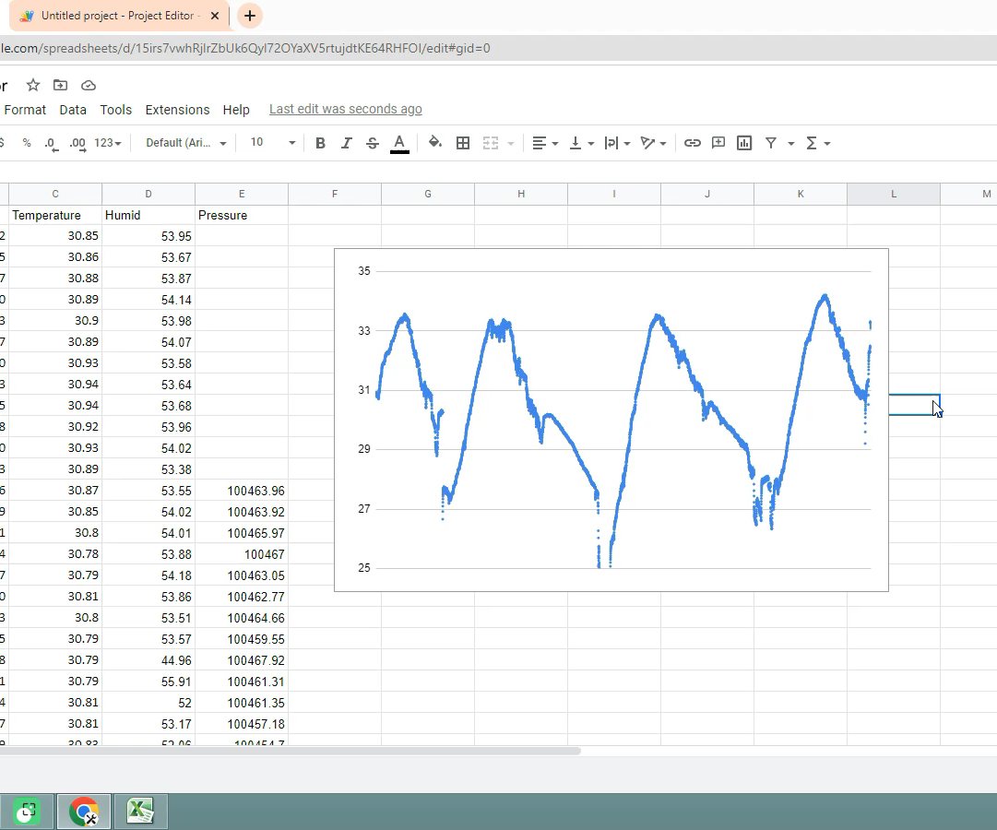Open version history via 'Last edit was seconds ago'
Screen dimensions: 997x830
[x=345, y=109]
